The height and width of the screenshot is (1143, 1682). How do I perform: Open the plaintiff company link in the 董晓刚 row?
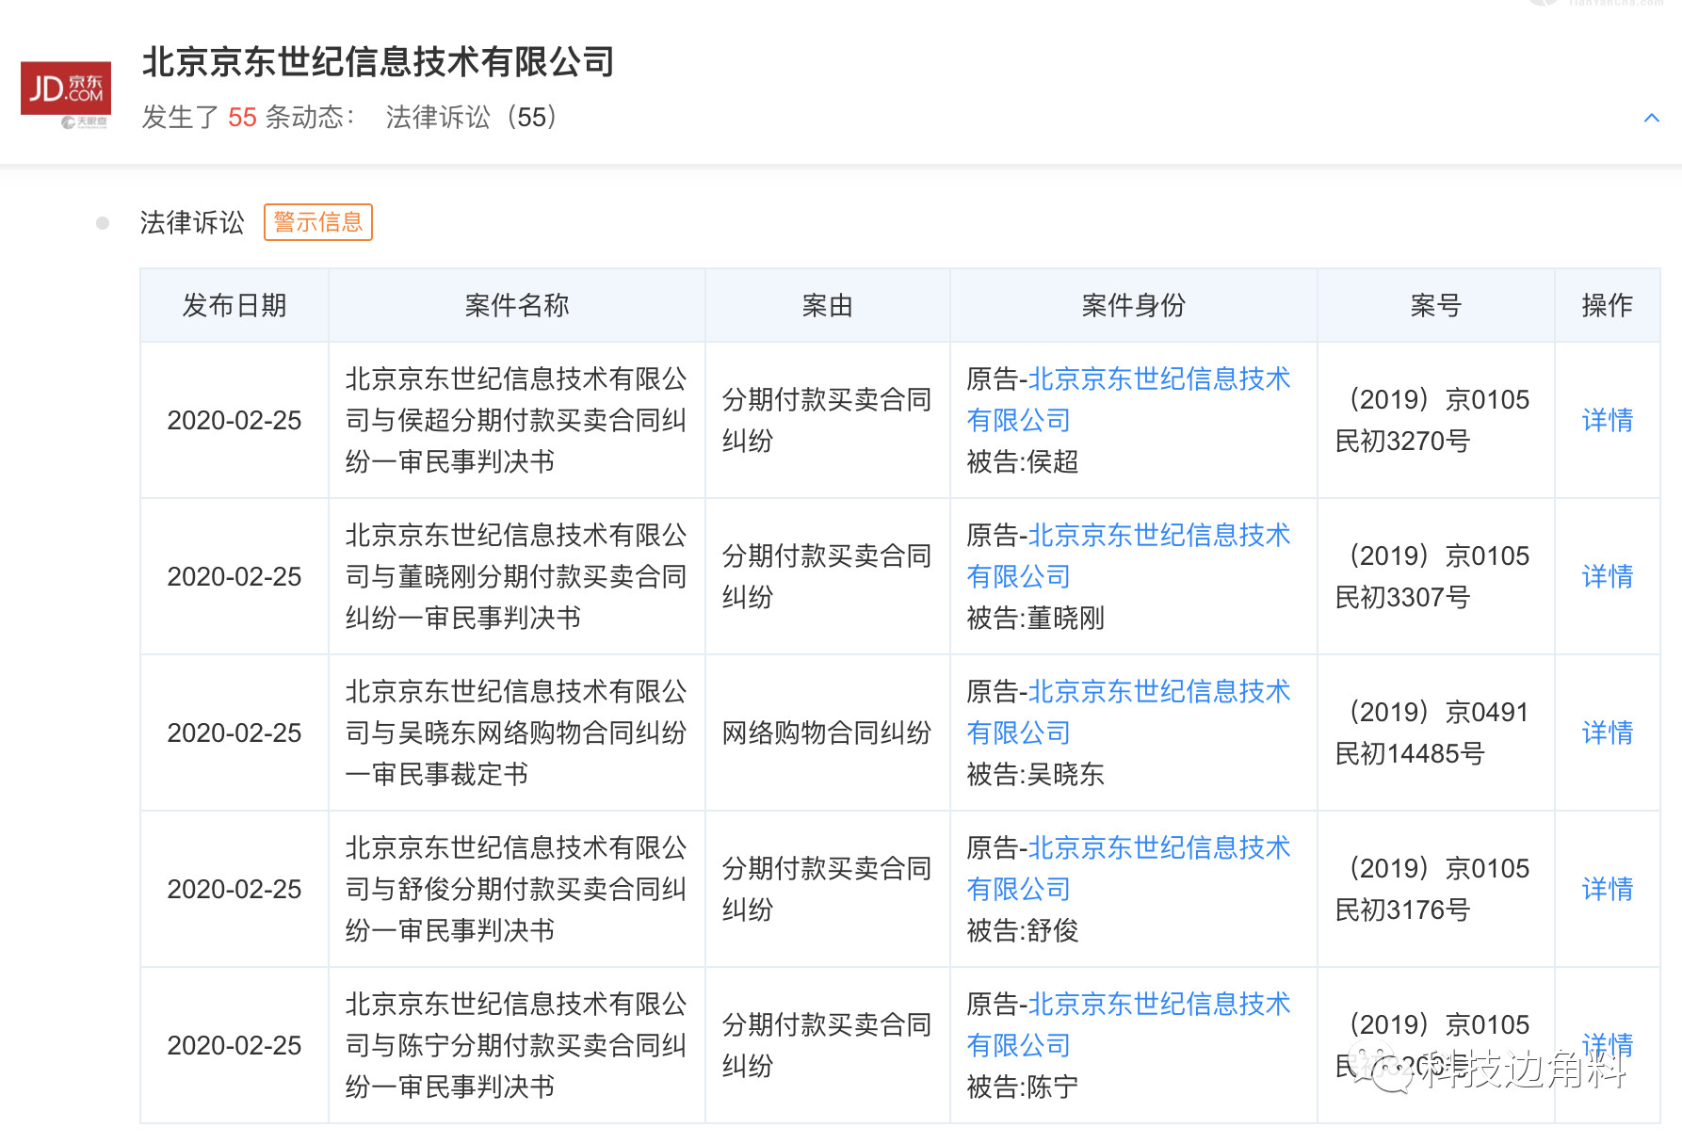click(1128, 555)
